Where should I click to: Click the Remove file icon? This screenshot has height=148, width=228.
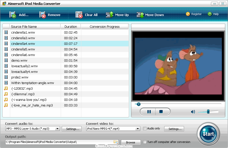[43, 15]
